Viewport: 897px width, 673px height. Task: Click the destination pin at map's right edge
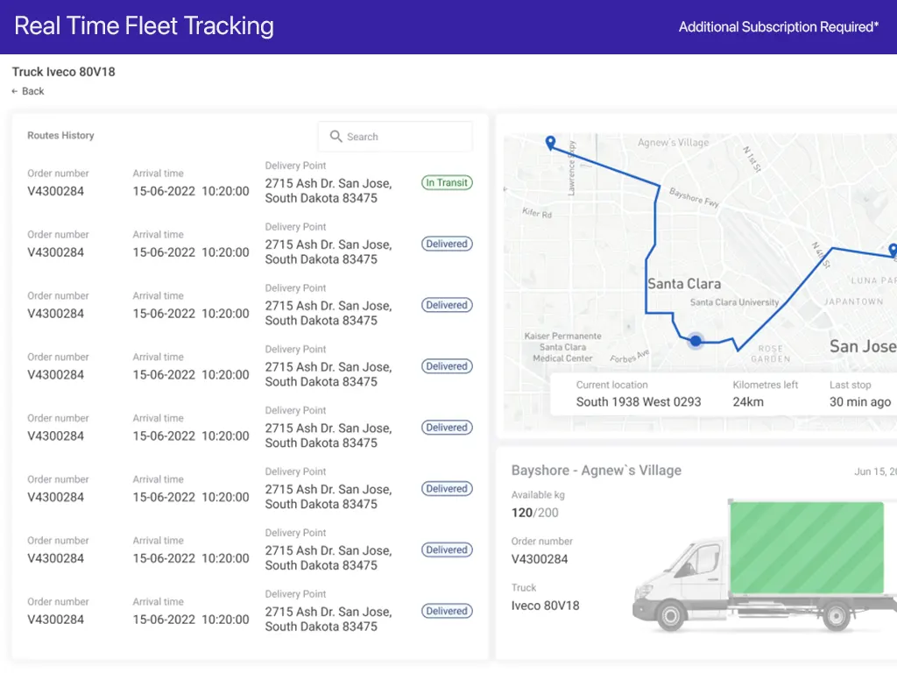coord(893,251)
